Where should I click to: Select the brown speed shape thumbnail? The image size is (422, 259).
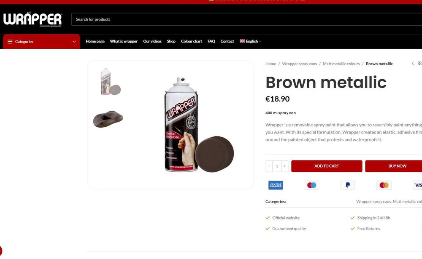click(108, 119)
